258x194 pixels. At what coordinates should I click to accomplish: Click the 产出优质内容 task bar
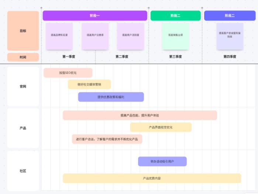click(x=152, y=178)
